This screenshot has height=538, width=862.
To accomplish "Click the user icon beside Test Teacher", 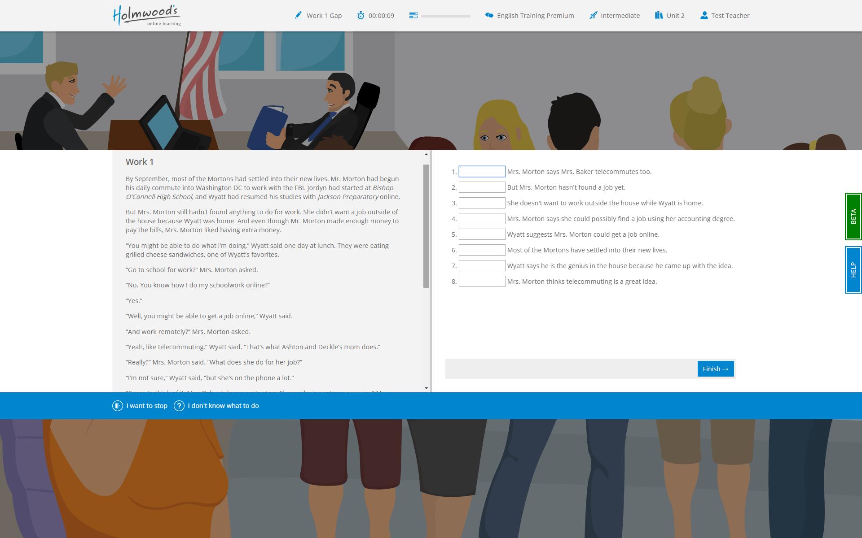I will click(704, 15).
